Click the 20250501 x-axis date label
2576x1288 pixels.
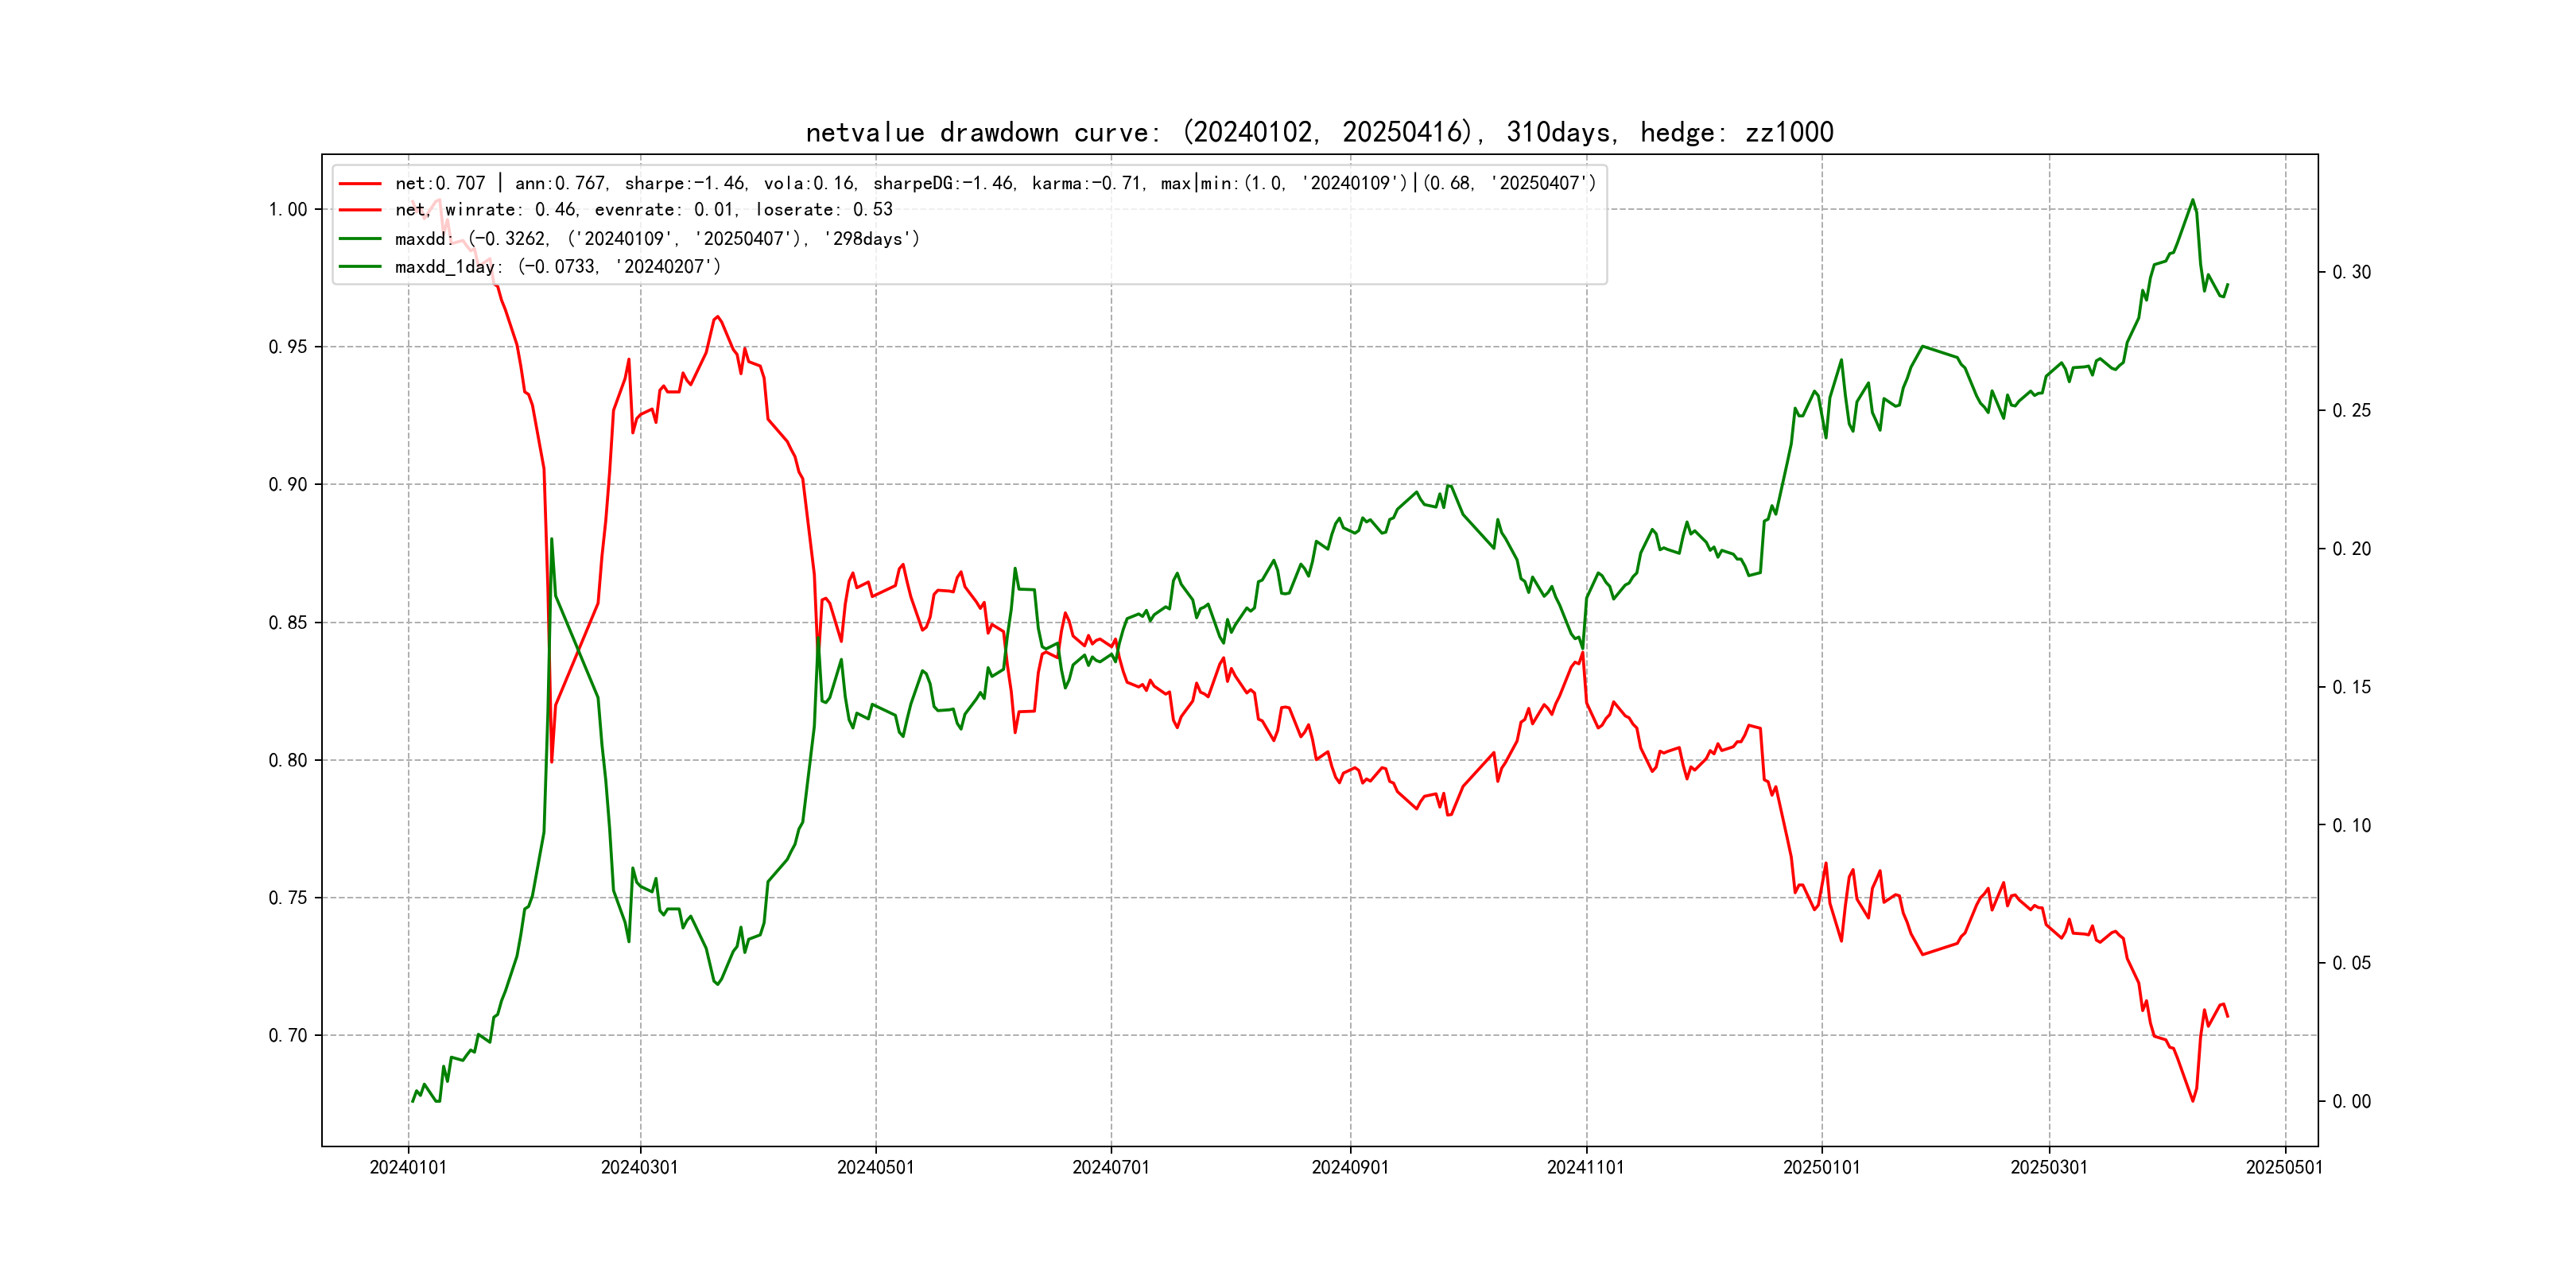[x=2284, y=1167]
